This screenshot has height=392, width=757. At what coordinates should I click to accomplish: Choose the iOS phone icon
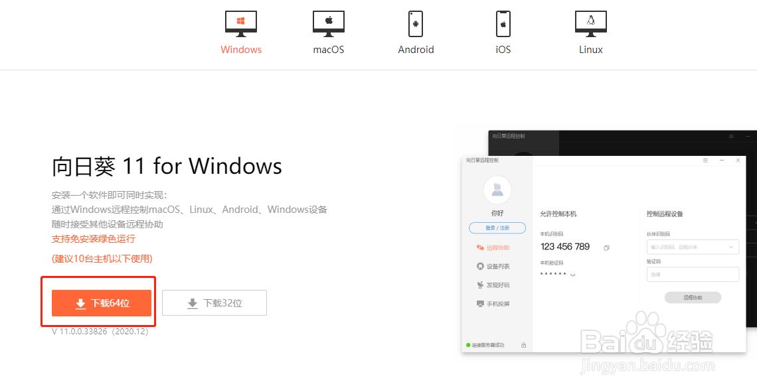pyautogui.click(x=503, y=24)
